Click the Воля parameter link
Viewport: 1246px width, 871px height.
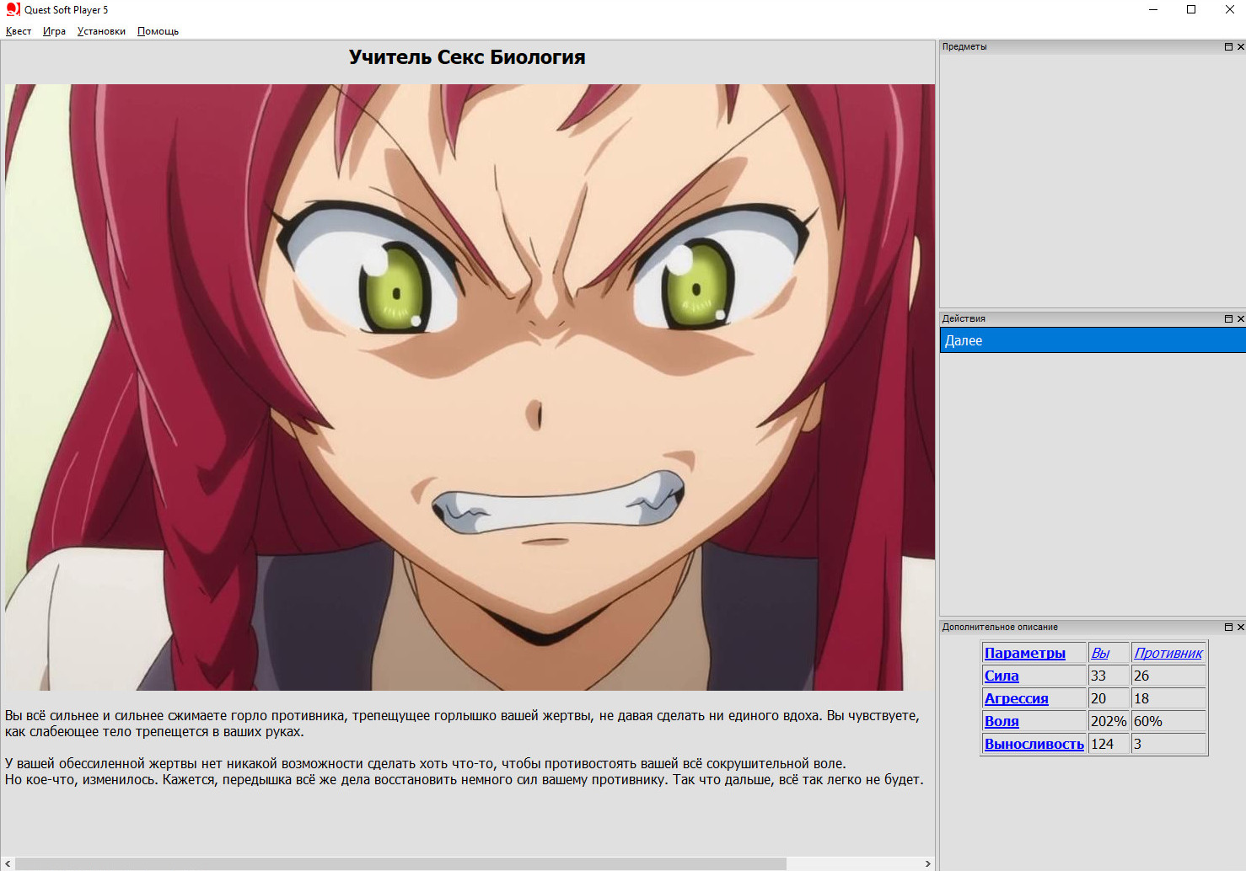(1002, 721)
